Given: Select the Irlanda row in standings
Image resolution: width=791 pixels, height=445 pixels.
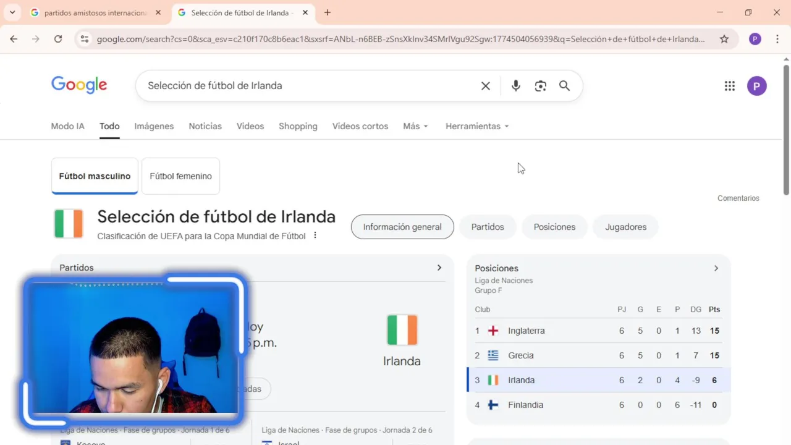Looking at the screenshot, I should (598, 380).
